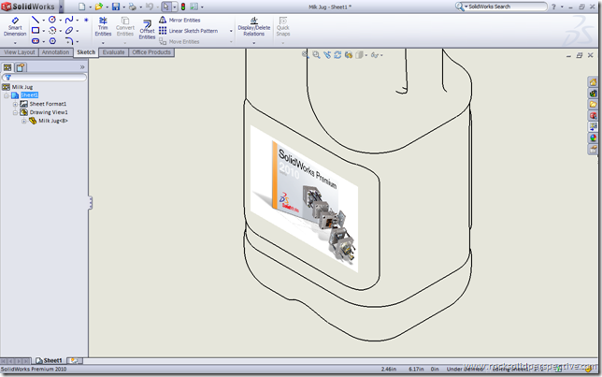Select Milk Jug<8> tree item
Screen dimensions: 602x377
(x=53, y=121)
